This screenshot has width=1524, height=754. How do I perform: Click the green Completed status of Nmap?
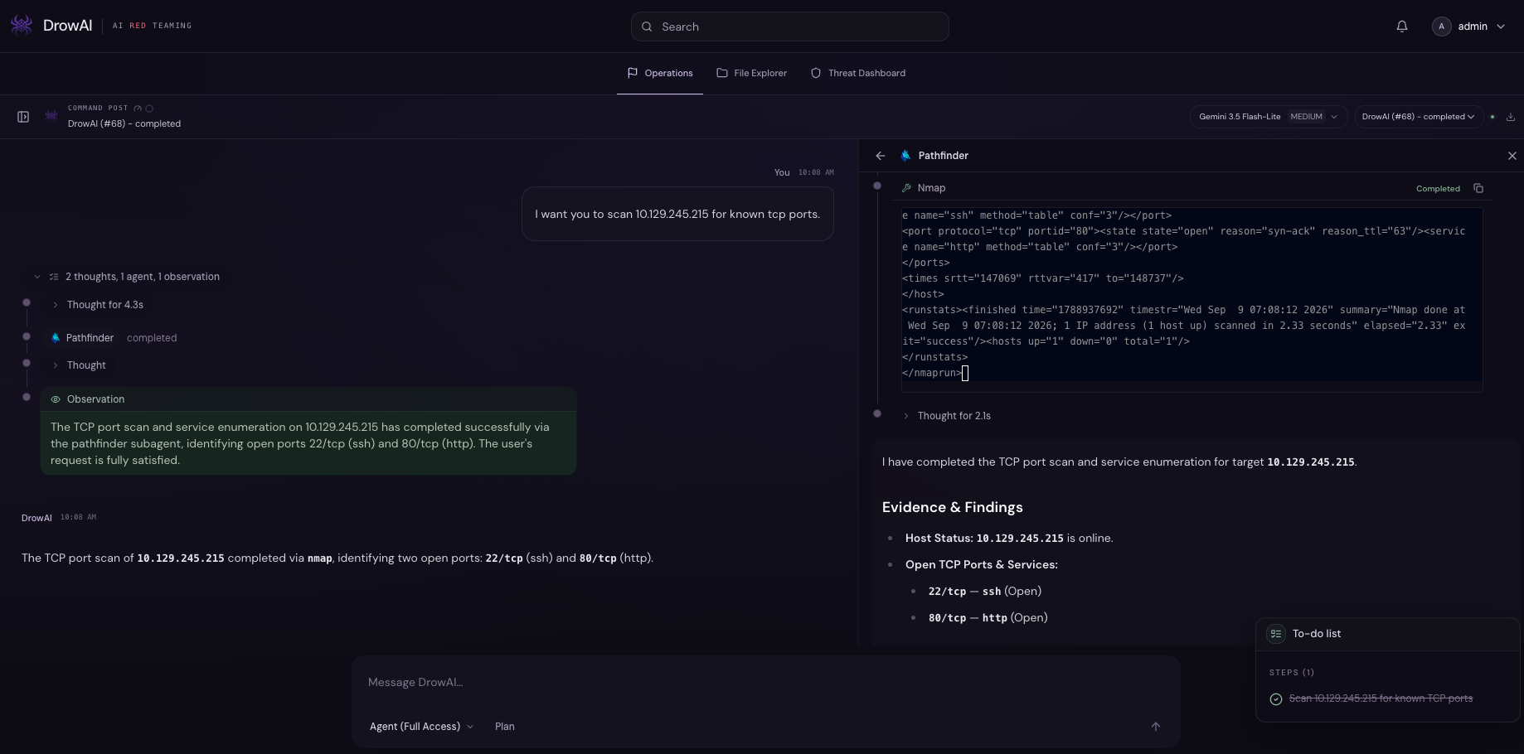tap(1438, 189)
